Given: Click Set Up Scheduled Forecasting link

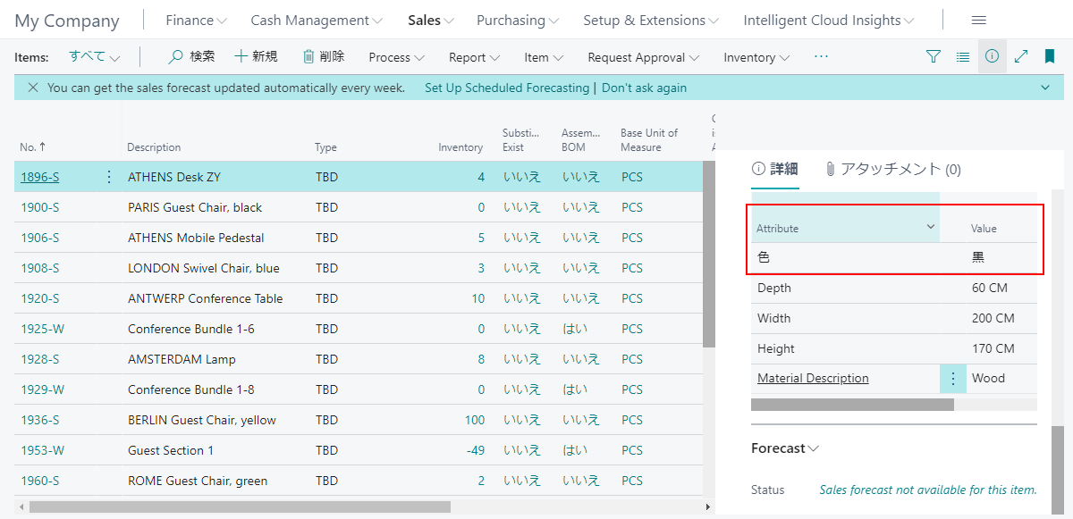Looking at the screenshot, I should pos(507,88).
